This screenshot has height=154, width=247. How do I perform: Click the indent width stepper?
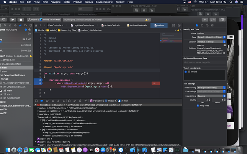(x=225, y=100)
